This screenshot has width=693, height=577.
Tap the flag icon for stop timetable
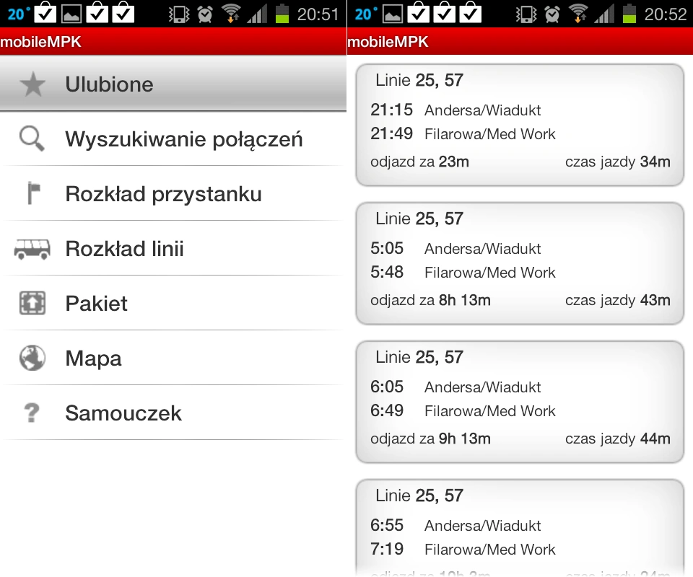[x=34, y=193]
